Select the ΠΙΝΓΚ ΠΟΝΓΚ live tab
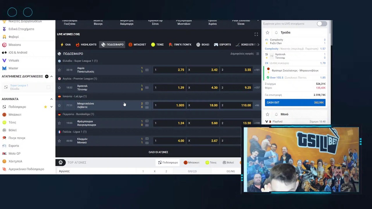The image size is (372, 209). click(180, 45)
